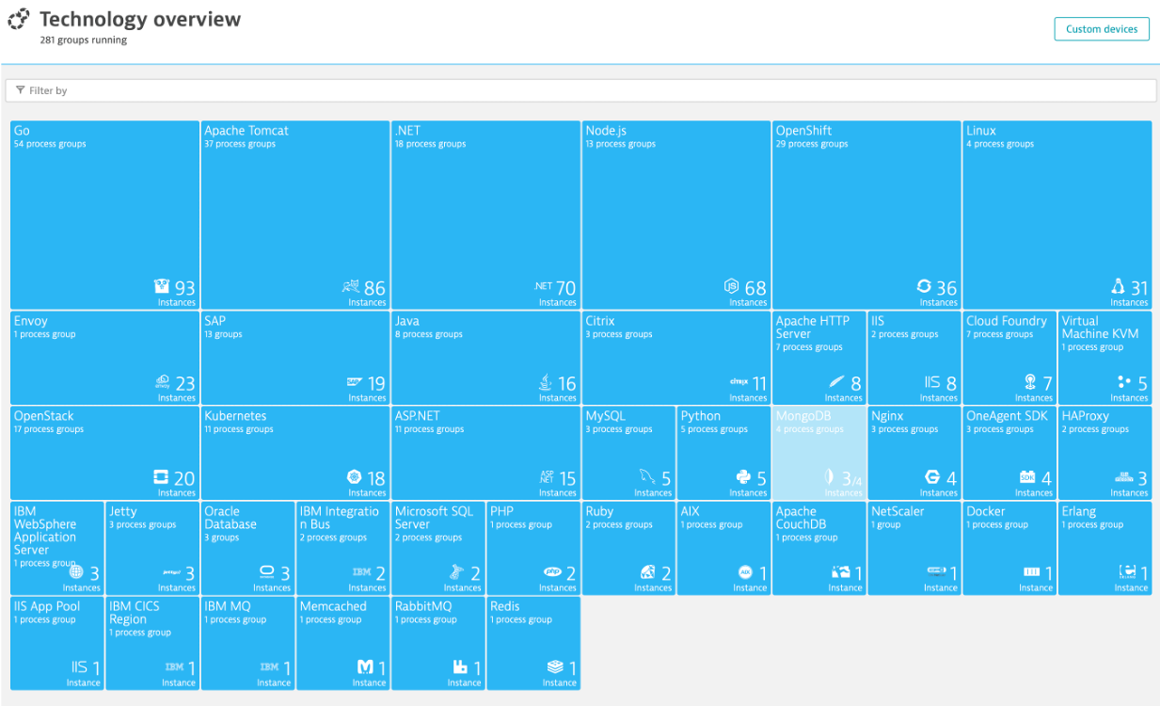Image resolution: width=1160 pixels, height=706 pixels.
Task: Click the Node.js hexagon icon
Action: (x=732, y=287)
